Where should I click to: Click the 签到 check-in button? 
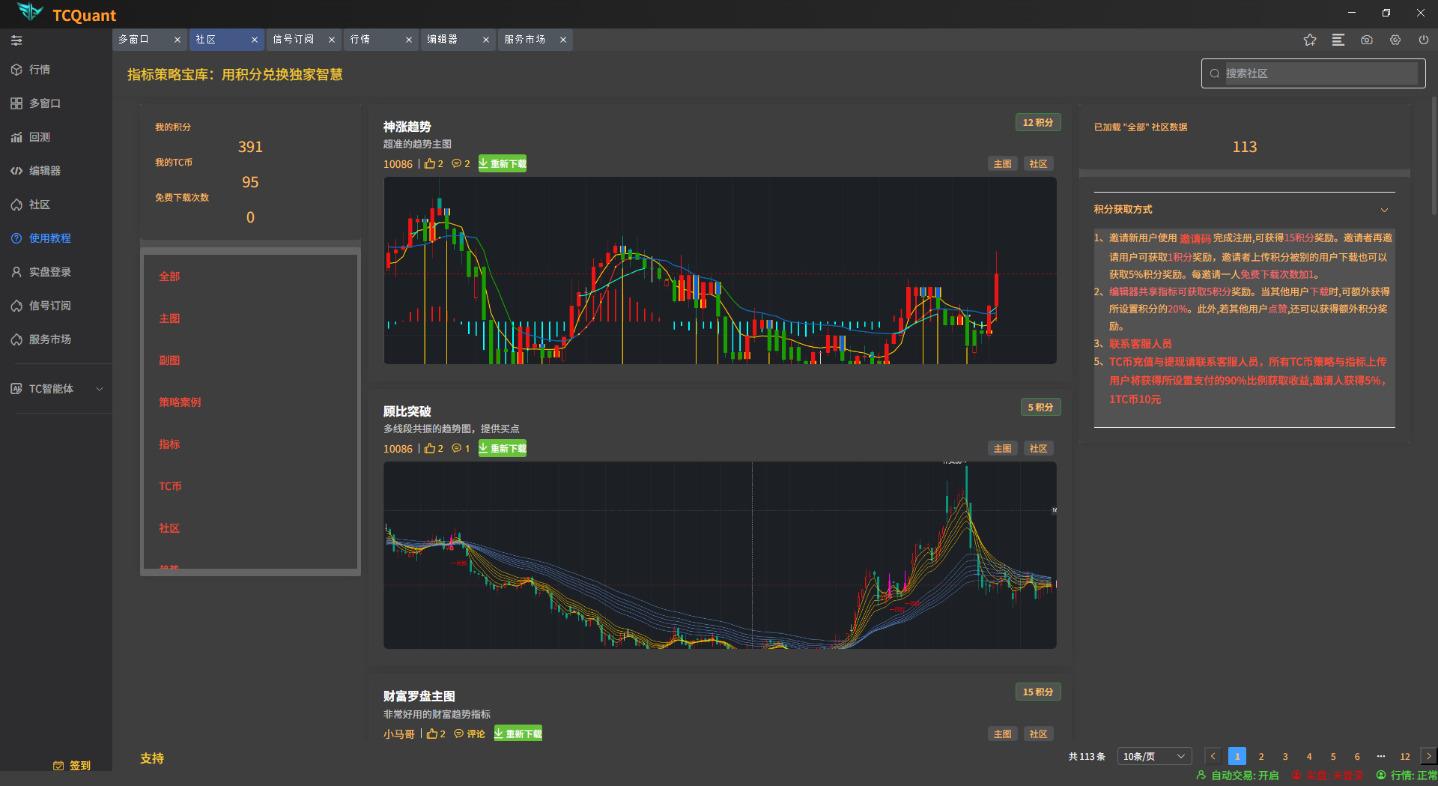(73, 765)
